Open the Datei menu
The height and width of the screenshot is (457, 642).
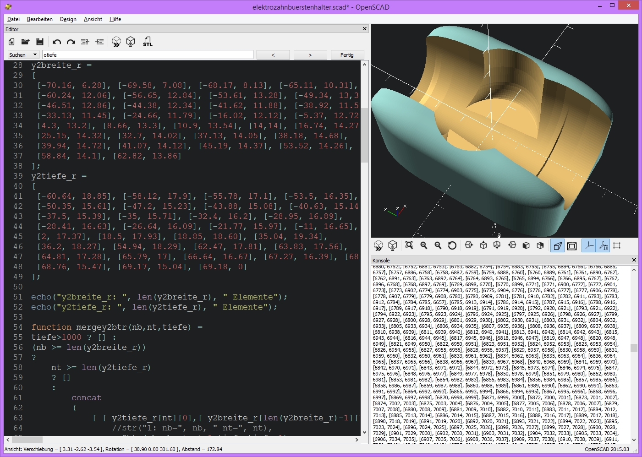point(14,19)
